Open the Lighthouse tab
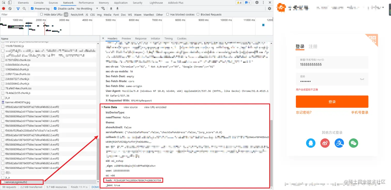 tap(156, 3)
